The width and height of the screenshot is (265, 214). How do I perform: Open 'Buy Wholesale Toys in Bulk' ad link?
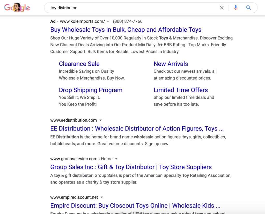(x=126, y=30)
